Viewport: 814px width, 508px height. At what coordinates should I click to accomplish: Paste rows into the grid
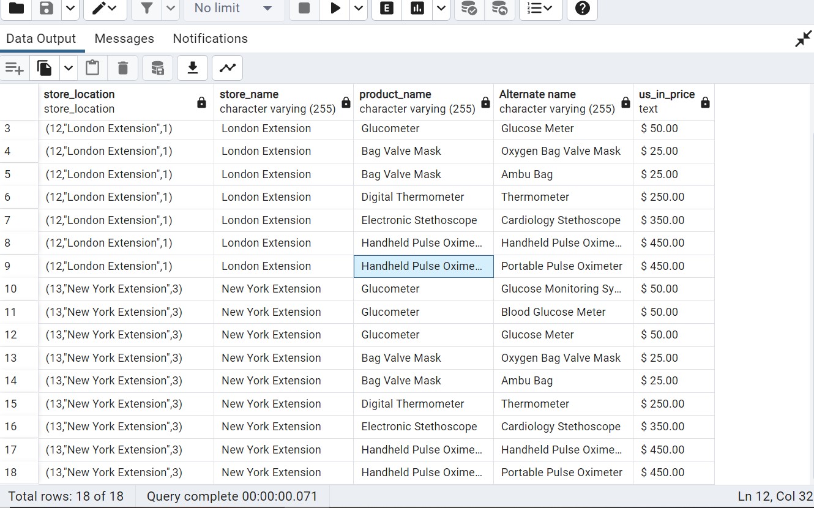click(x=92, y=67)
